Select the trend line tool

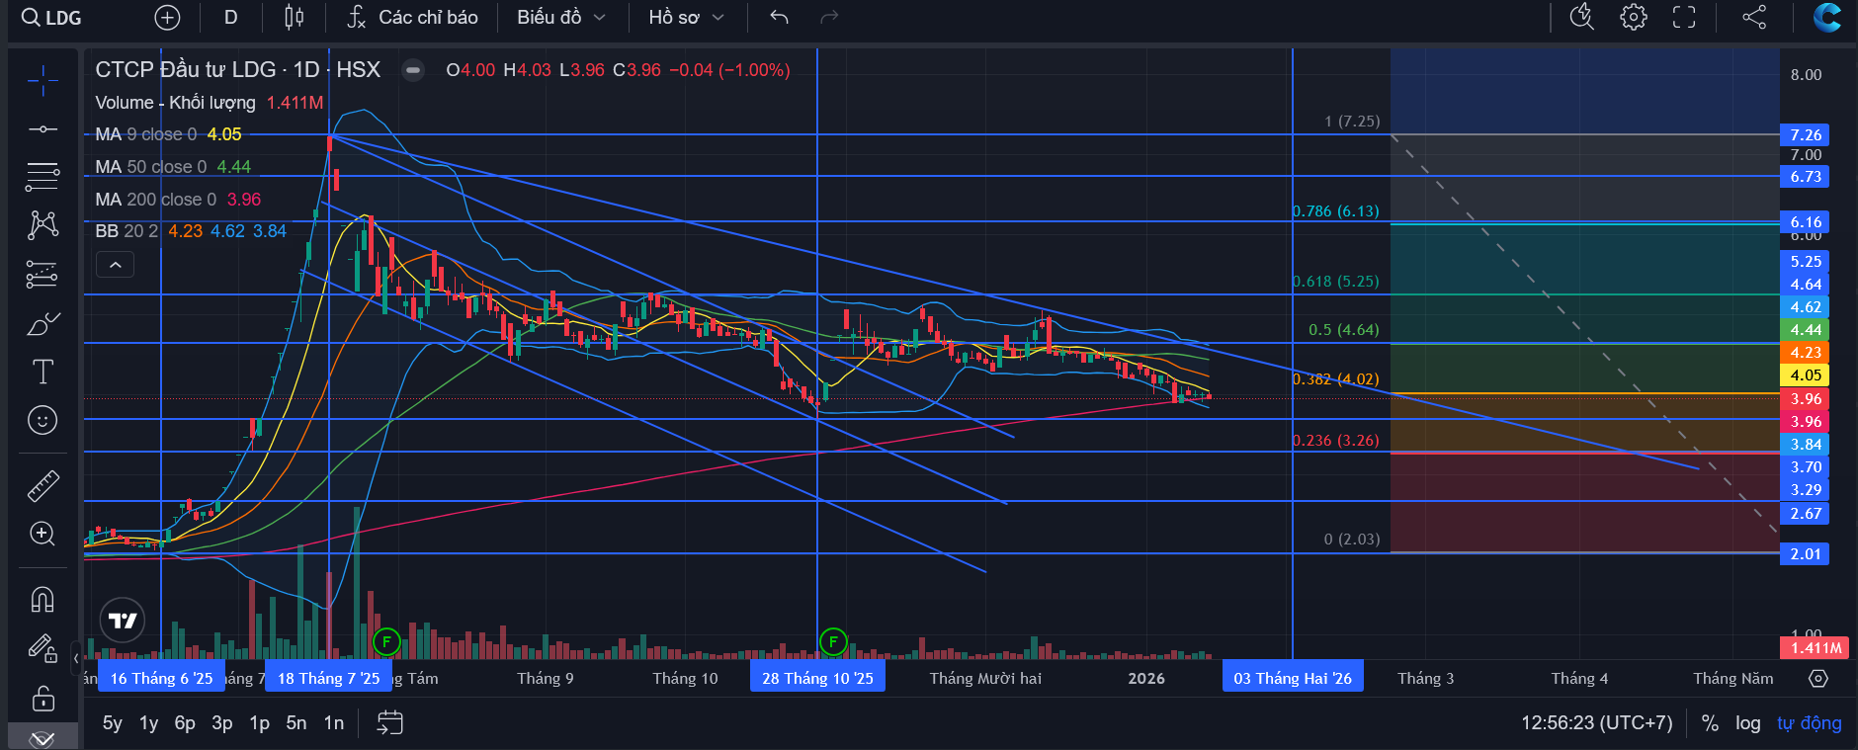(42, 129)
